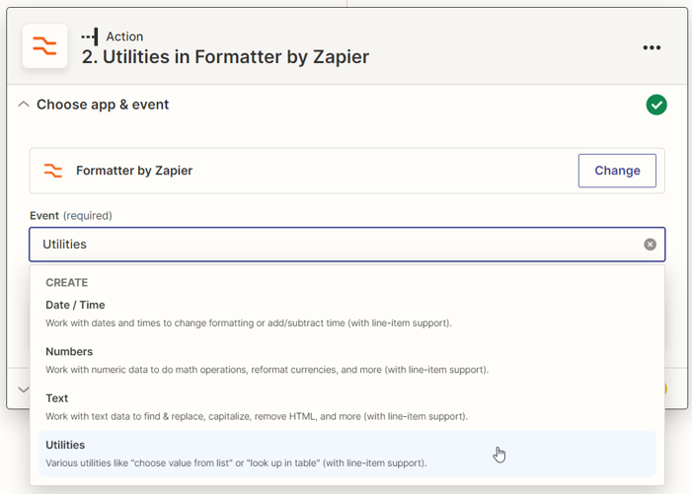Image resolution: width=692 pixels, height=494 pixels.
Task: Expand the collapsed section below the dropdown
Action: [23, 389]
